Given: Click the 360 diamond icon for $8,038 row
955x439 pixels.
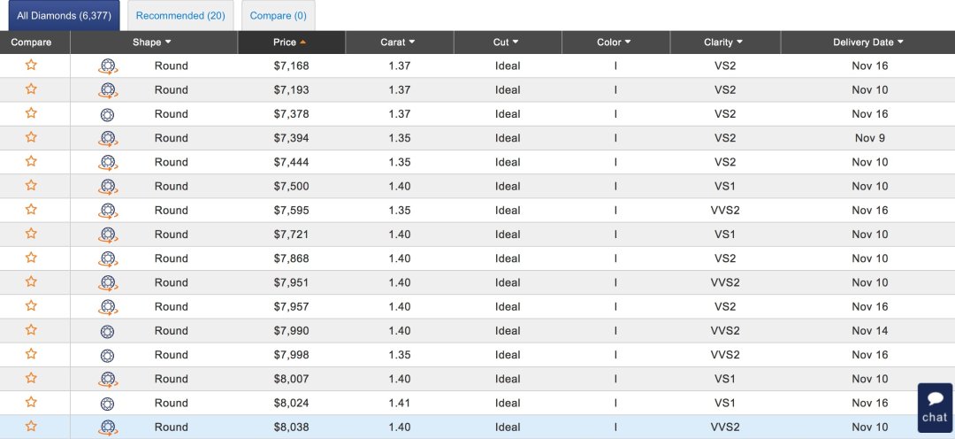Looking at the screenshot, I should [108, 427].
